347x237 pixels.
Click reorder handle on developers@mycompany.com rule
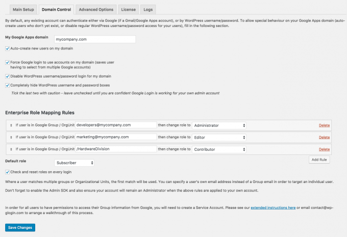pos(11,125)
